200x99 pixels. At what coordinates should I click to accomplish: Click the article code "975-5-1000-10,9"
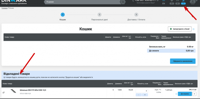[x=25, y=94]
